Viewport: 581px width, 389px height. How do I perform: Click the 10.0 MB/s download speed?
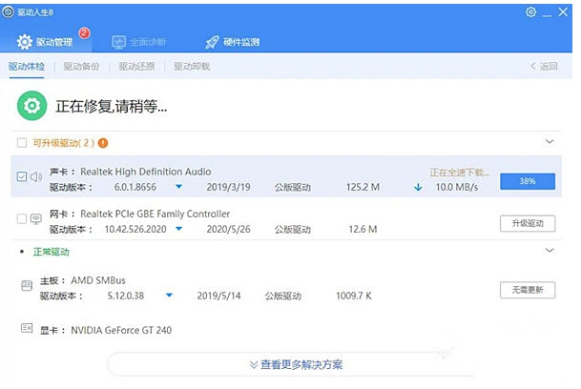click(x=457, y=187)
